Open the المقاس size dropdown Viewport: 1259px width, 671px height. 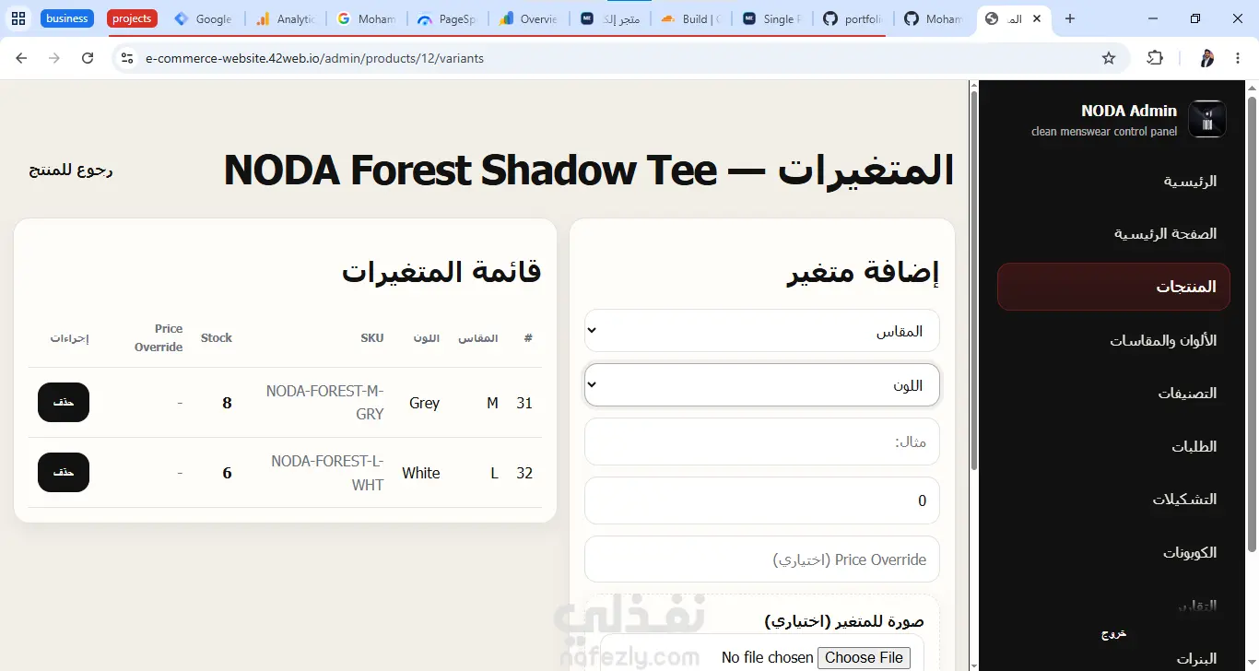762,331
